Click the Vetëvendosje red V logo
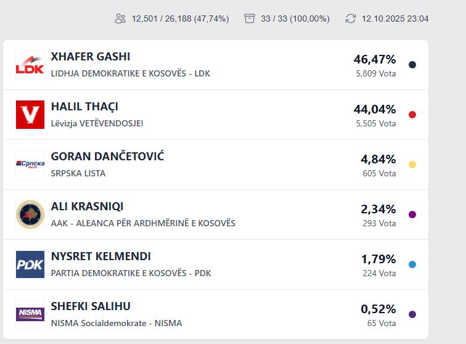Image resolution: width=466 pixels, height=344 pixels. pyautogui.click(x=30, y=115)
